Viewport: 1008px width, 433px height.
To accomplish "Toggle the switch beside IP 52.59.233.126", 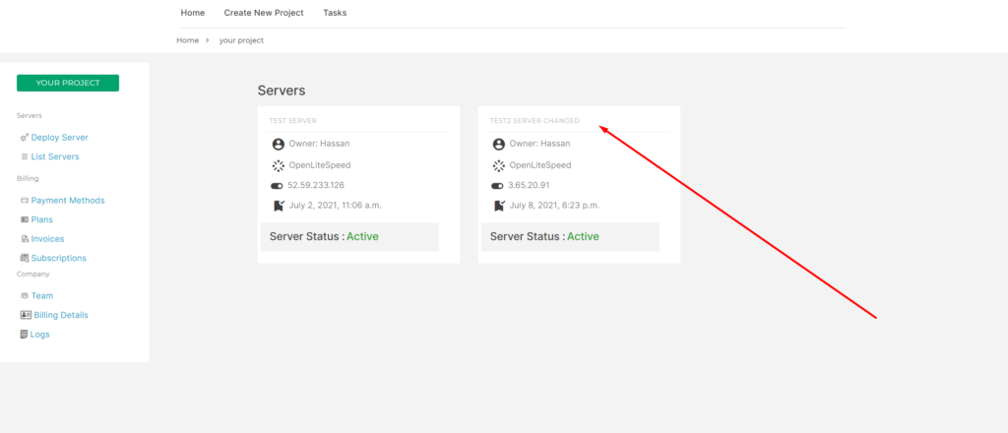I will (x=277, y=186).
